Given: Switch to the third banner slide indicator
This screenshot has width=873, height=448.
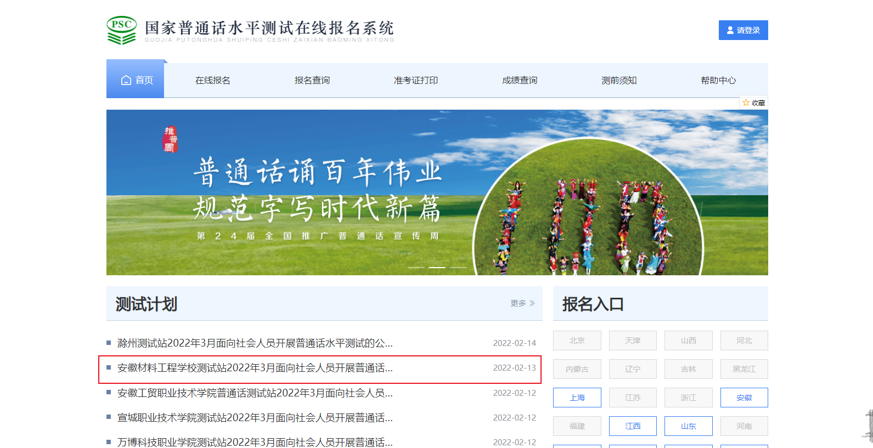Looking at the screenshot, I should click(458, 267).
